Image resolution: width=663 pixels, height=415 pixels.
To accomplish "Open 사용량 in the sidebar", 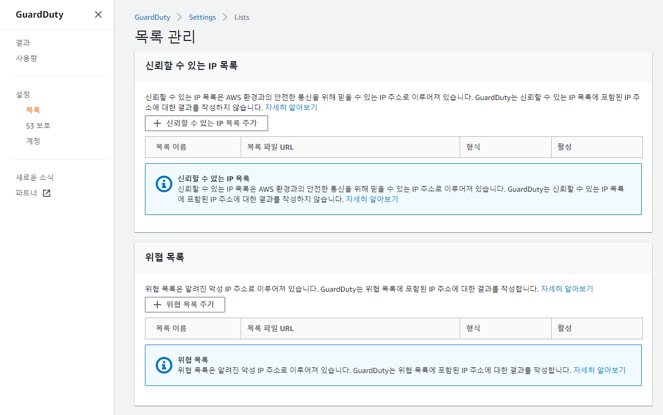I will coord(26,59).
